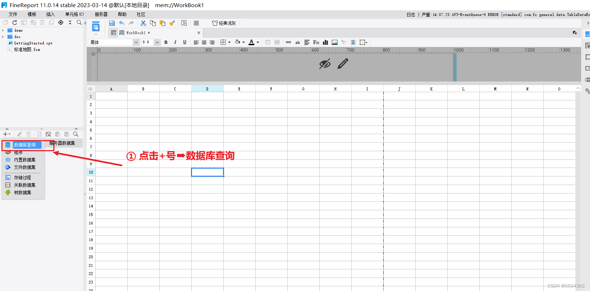Image resolution: width=590 pixels, height=291 pixels.
Task: Expand the demo folder
Action: [x=3, y=30]
